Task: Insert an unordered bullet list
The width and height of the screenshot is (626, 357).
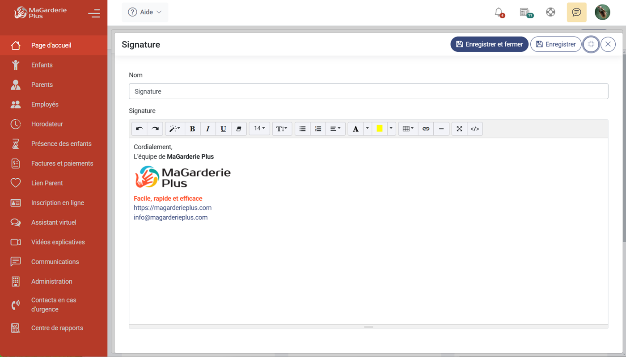Action: tap(302, 129)
